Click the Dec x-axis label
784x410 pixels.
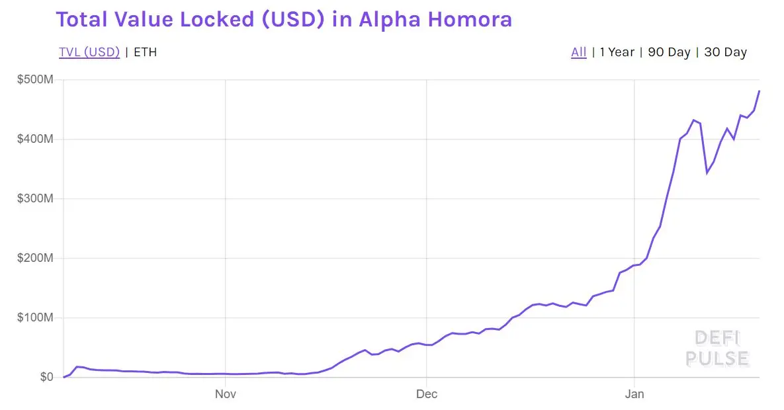427,394
